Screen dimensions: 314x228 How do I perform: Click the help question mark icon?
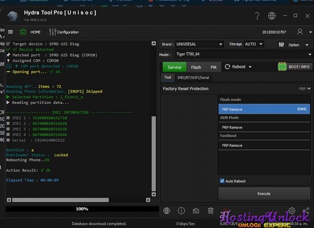click(257, 16)
